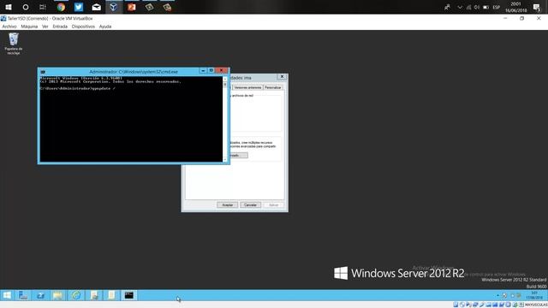Viewport: 548px width, 308px height.
Task: Open Task View on host taskbar
Action: (43, 7)
